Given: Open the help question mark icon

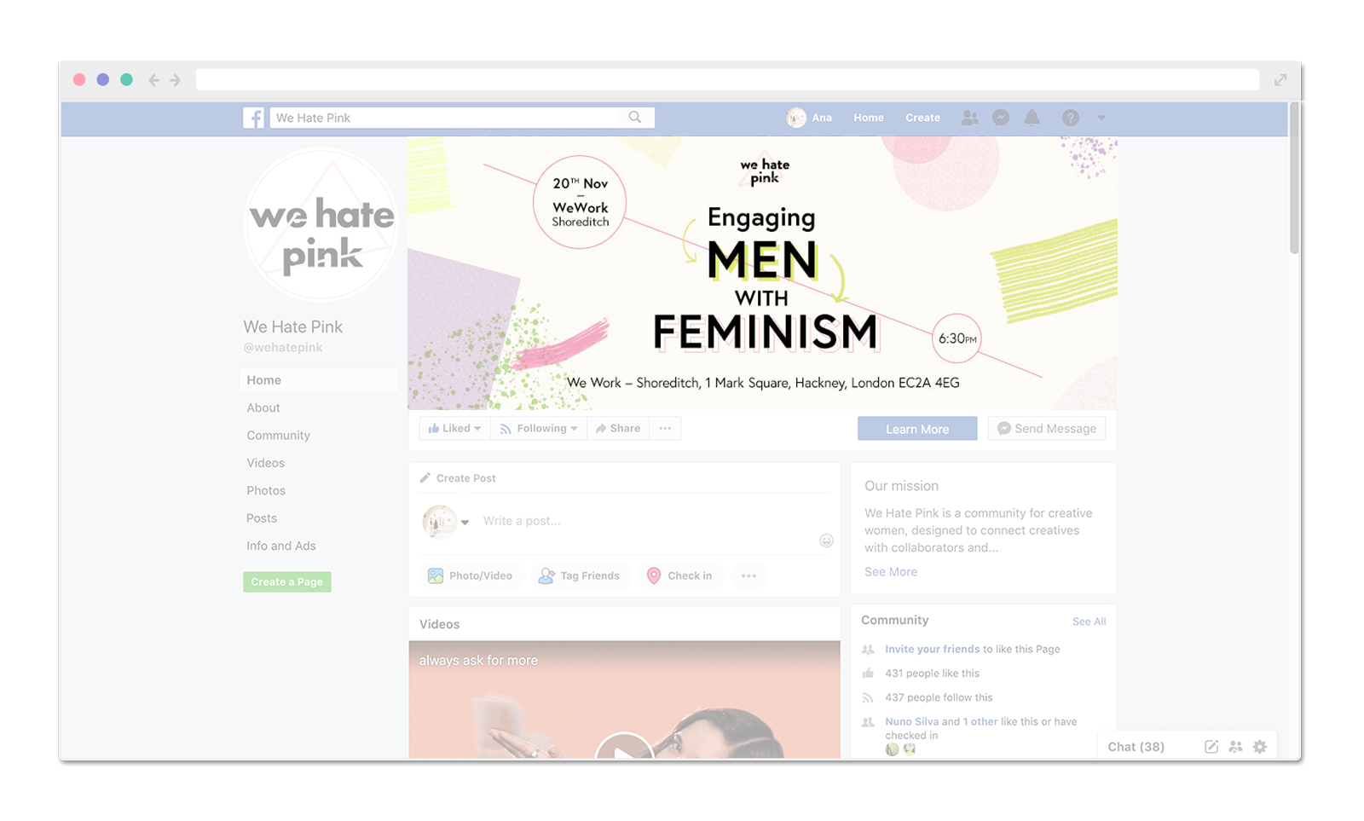Looking at the screenshot, I should click(1071, 118).
